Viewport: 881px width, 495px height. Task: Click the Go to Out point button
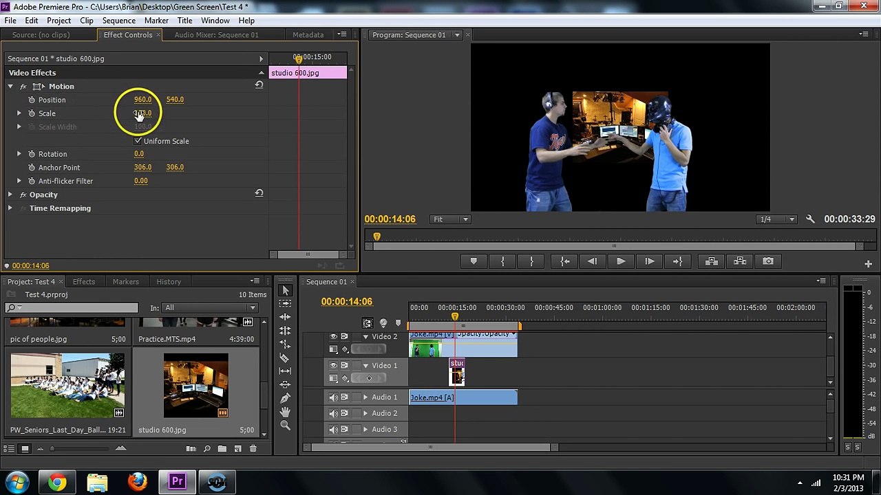(x=677, y=261)
